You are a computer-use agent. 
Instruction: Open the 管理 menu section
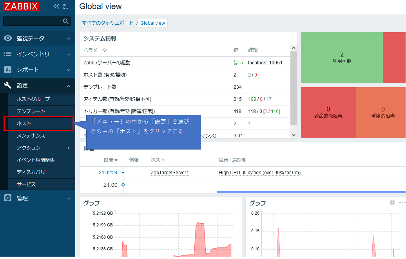coord(38,198)
